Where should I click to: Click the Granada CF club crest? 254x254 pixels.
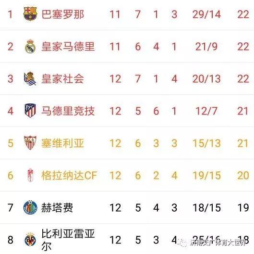30,175
